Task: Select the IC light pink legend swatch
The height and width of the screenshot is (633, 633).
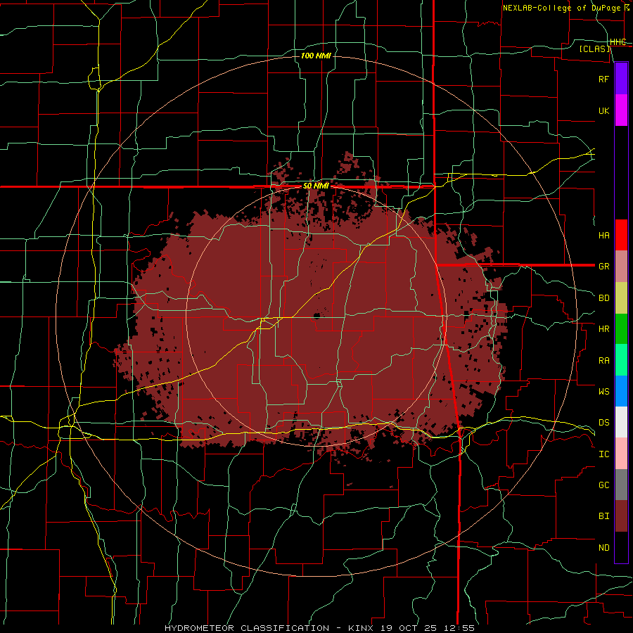Action: pos(621,454)
